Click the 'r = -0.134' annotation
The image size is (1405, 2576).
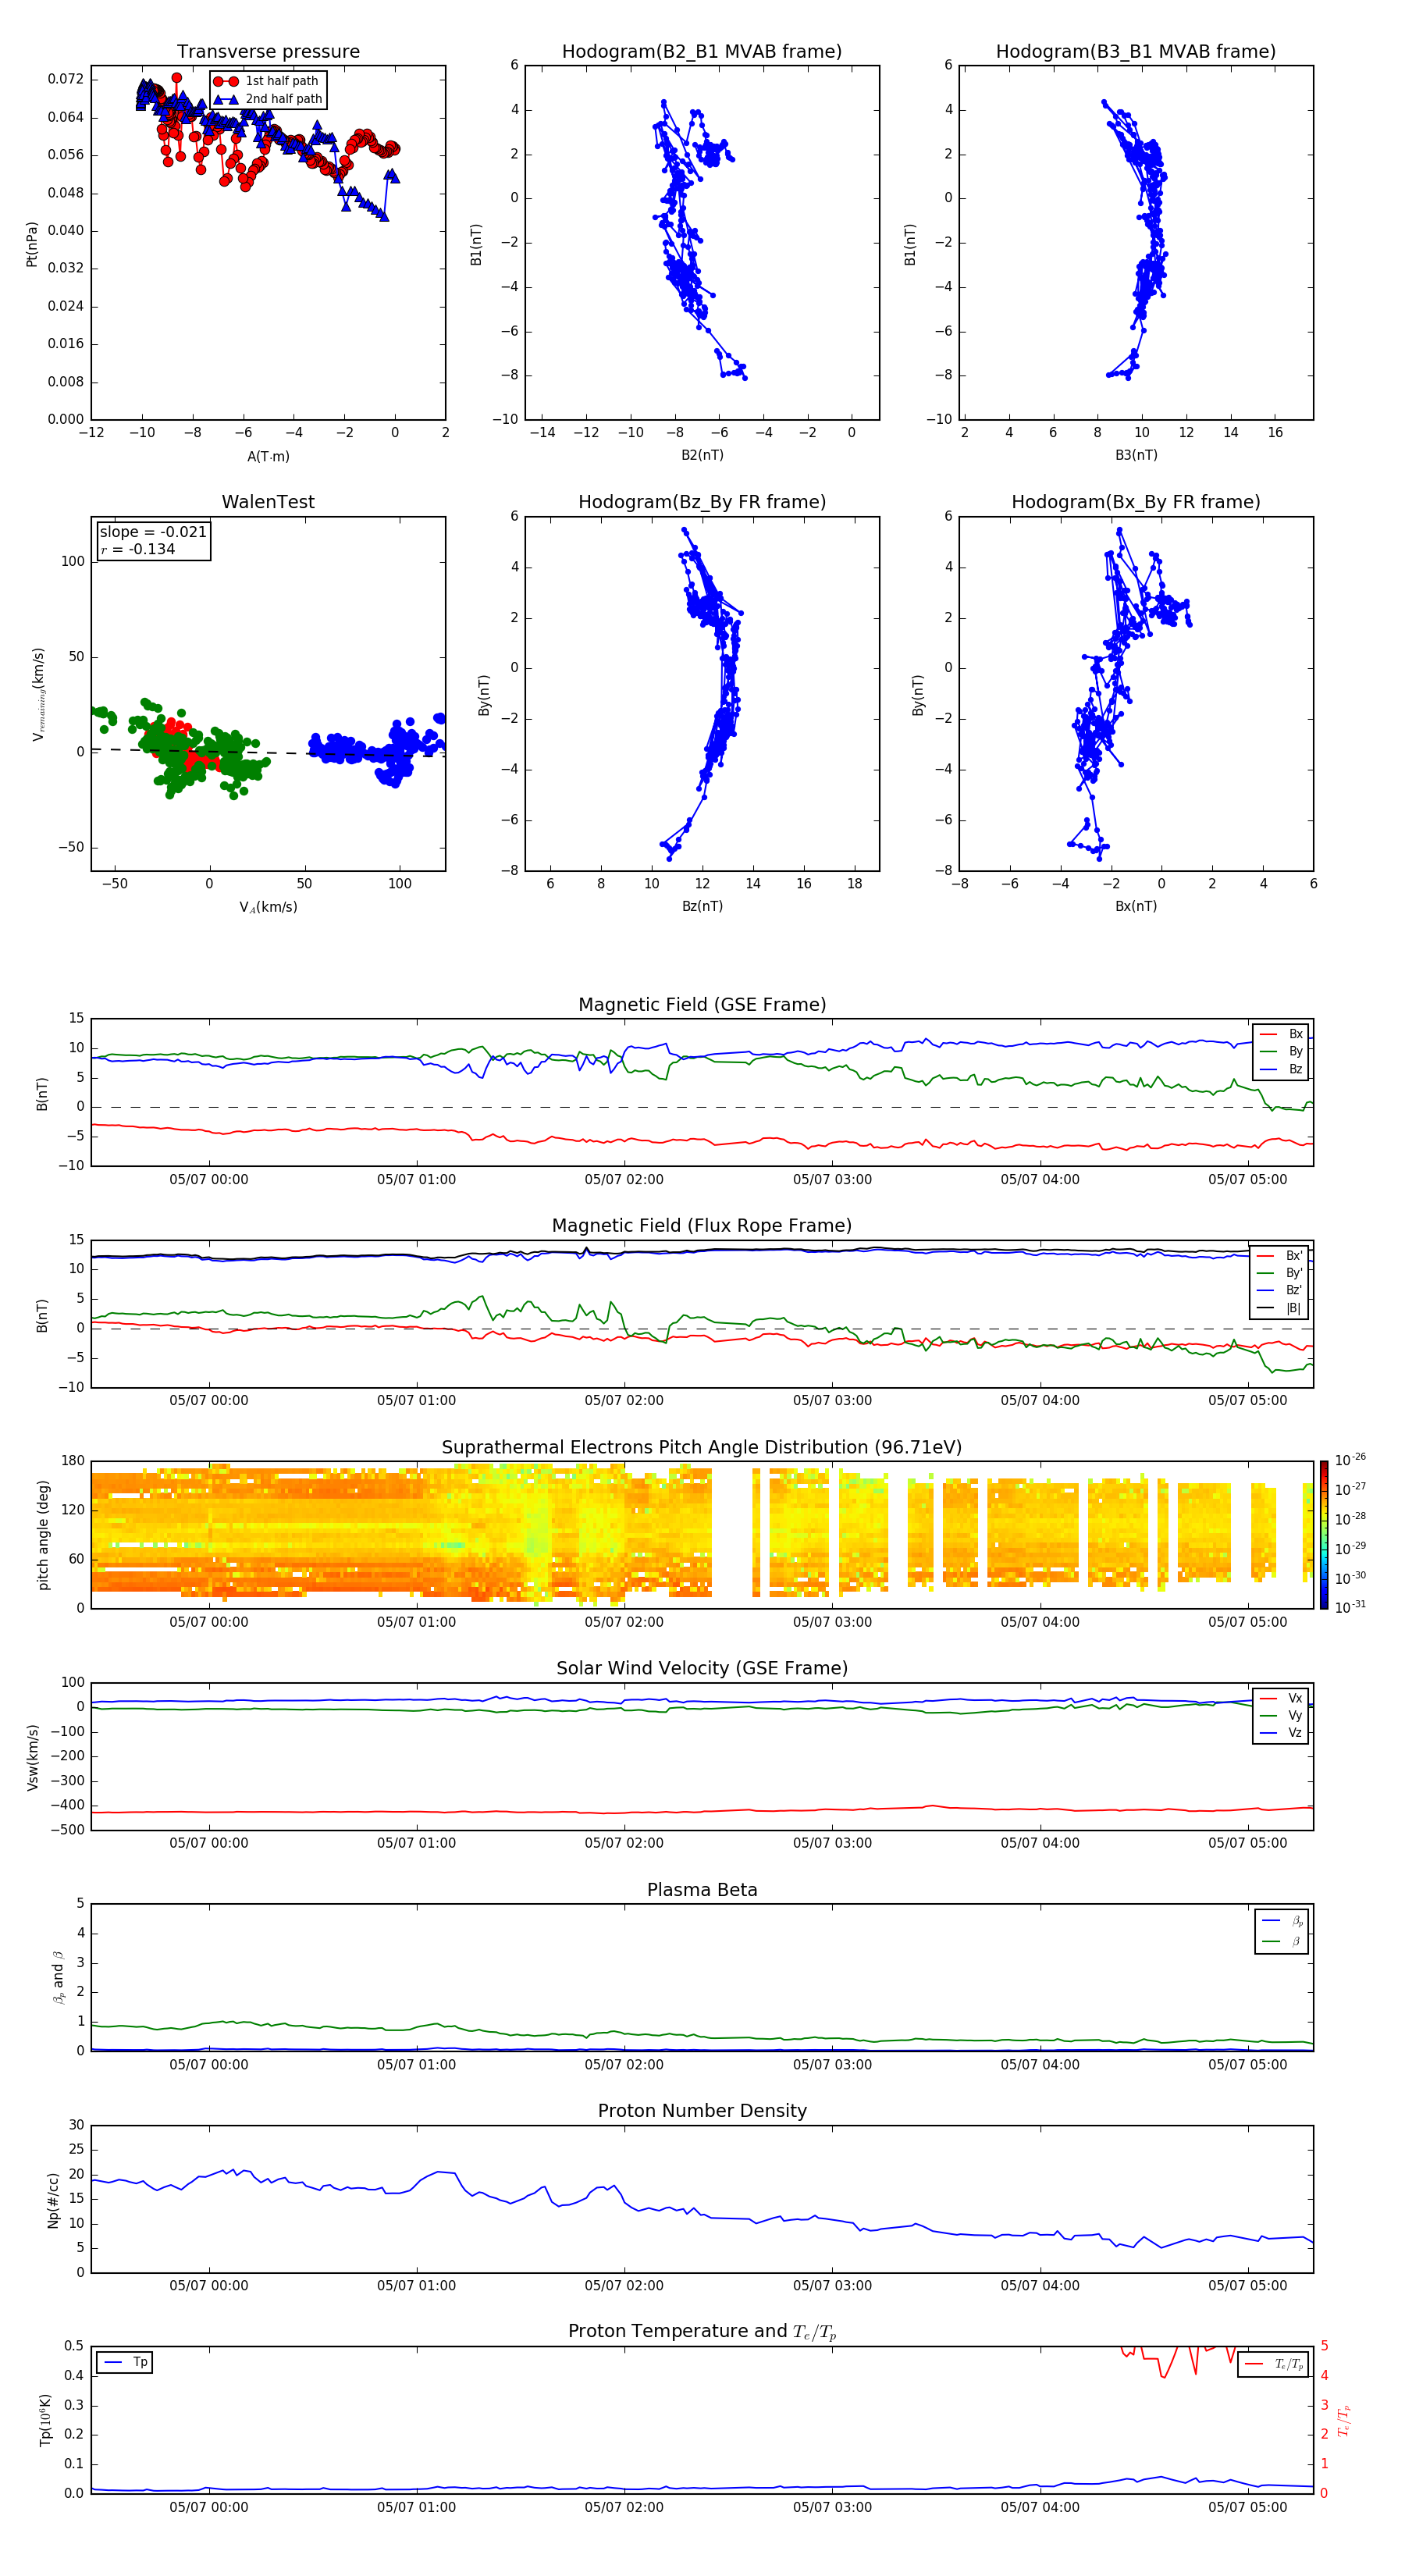[138, 549]
